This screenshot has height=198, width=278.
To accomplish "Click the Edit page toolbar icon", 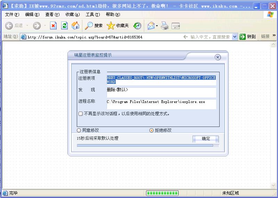I will tap(176, 26).
